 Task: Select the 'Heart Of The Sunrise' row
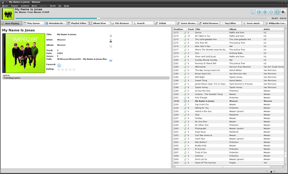[x=229, y=163]
